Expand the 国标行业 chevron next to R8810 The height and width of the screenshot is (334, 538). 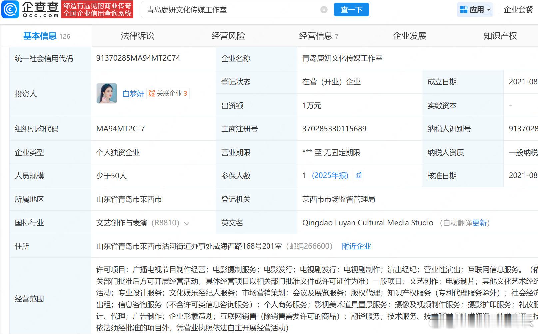pyautogui.click(x=187, y=223)
